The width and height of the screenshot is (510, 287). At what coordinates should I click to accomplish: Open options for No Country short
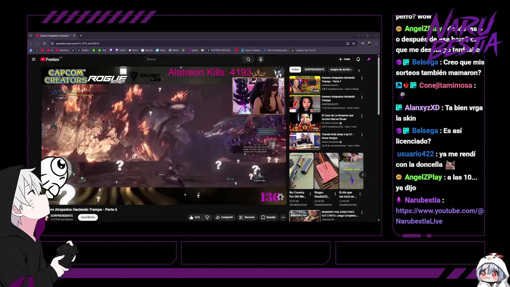tap(310, 195)
